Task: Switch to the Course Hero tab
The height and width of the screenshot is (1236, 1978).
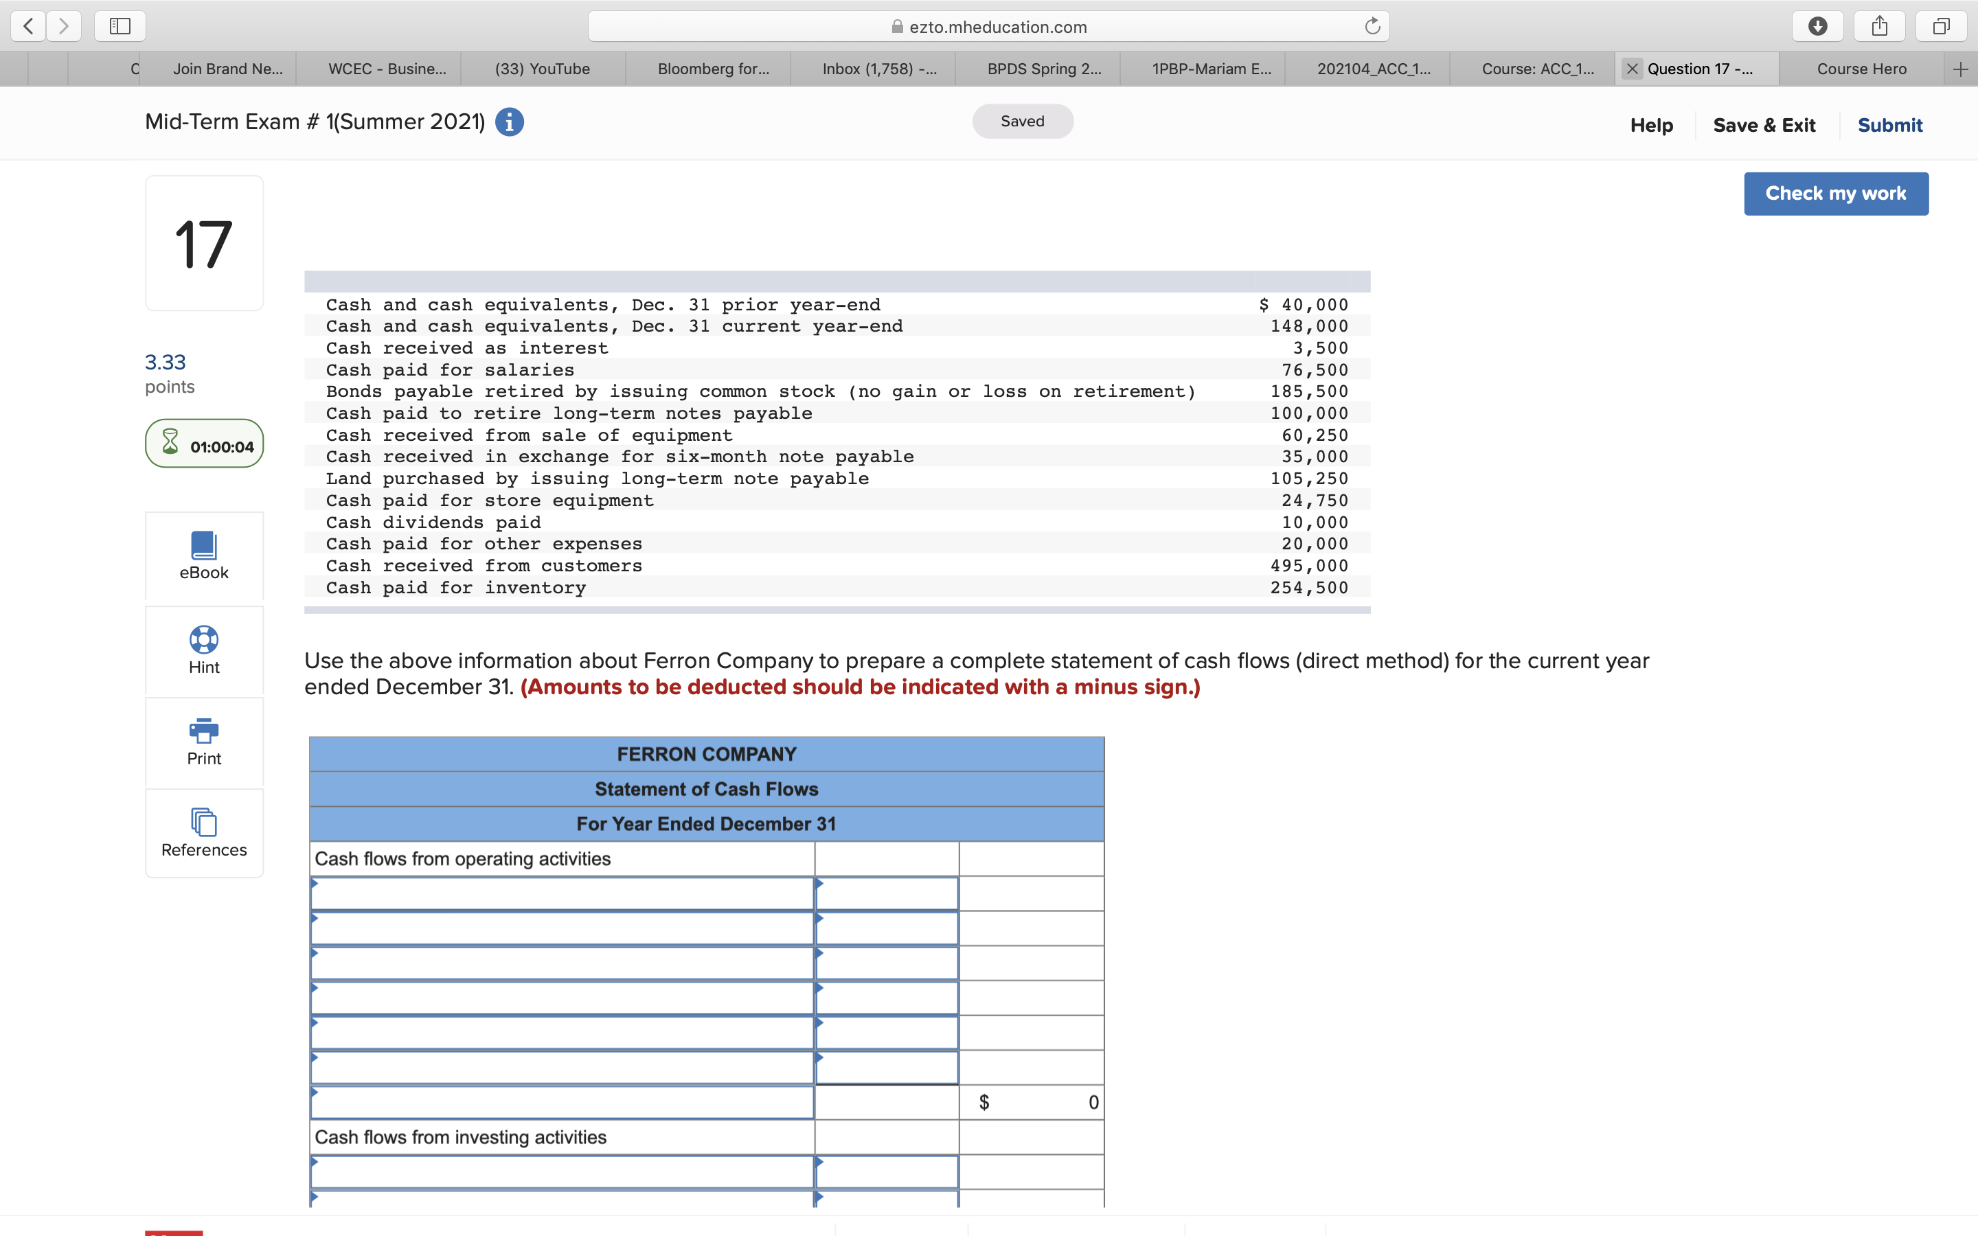Action: pyautogui.click(x=1861, y=69)
